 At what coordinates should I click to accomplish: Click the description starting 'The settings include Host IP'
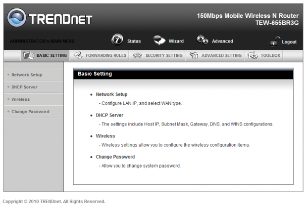tap(186, 124)
